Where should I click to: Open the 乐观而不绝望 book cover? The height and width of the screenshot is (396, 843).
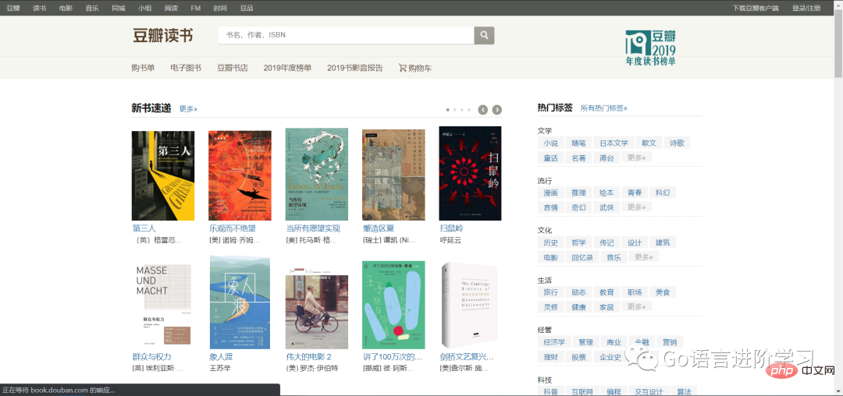[x=240, y=175]
